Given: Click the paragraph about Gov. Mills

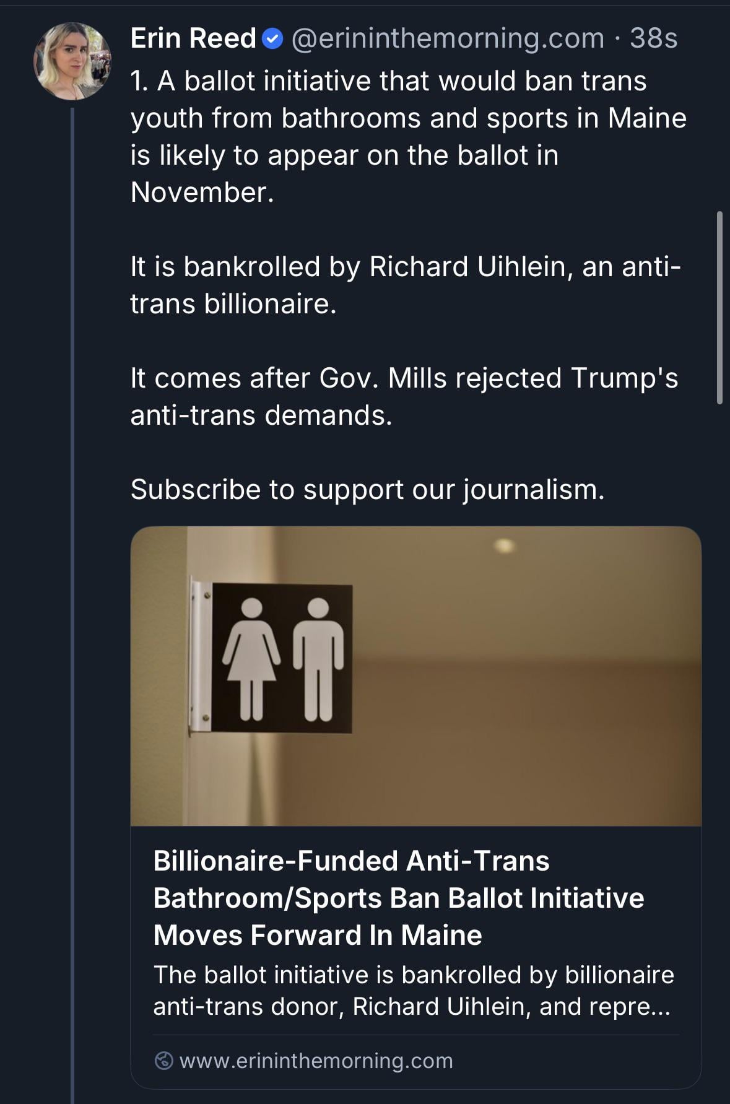Looking at the screenshot, I should click(404, 396).
